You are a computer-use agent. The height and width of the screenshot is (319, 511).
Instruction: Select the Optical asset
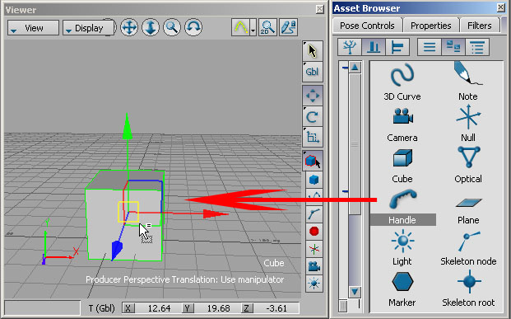point(468,165)
